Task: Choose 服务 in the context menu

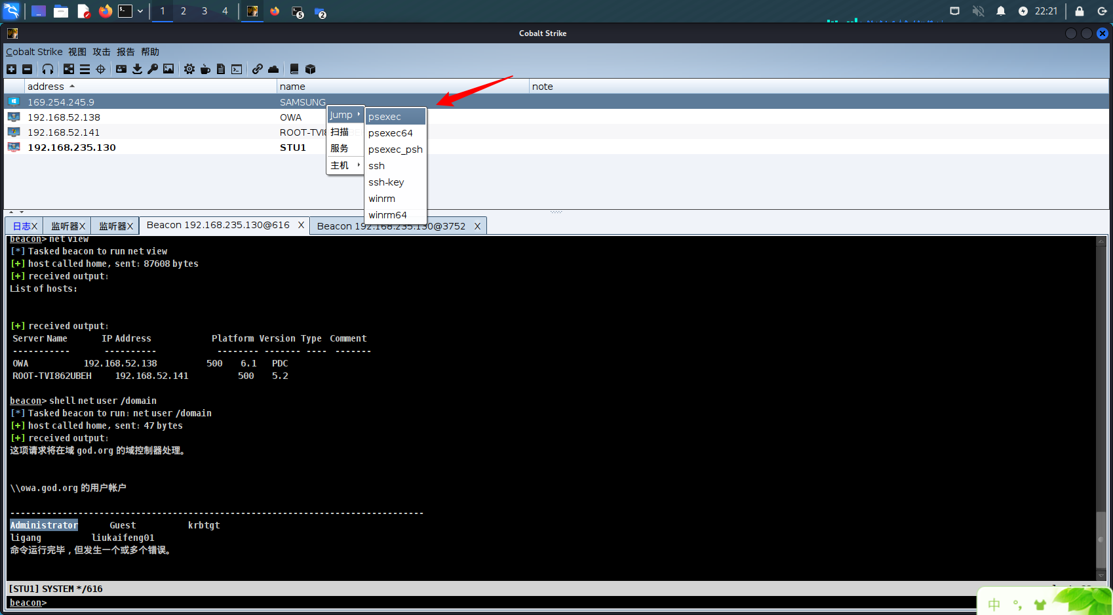Action: point(345,148)
